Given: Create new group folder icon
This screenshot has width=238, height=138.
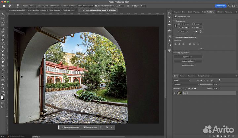Looking at the screenshot, I should [225, 136].
